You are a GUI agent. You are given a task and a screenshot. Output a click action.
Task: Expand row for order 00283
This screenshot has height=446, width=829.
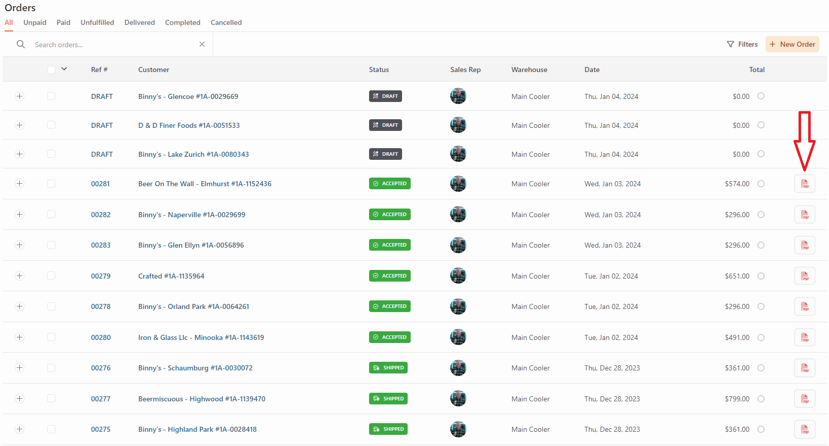[19, 245]
